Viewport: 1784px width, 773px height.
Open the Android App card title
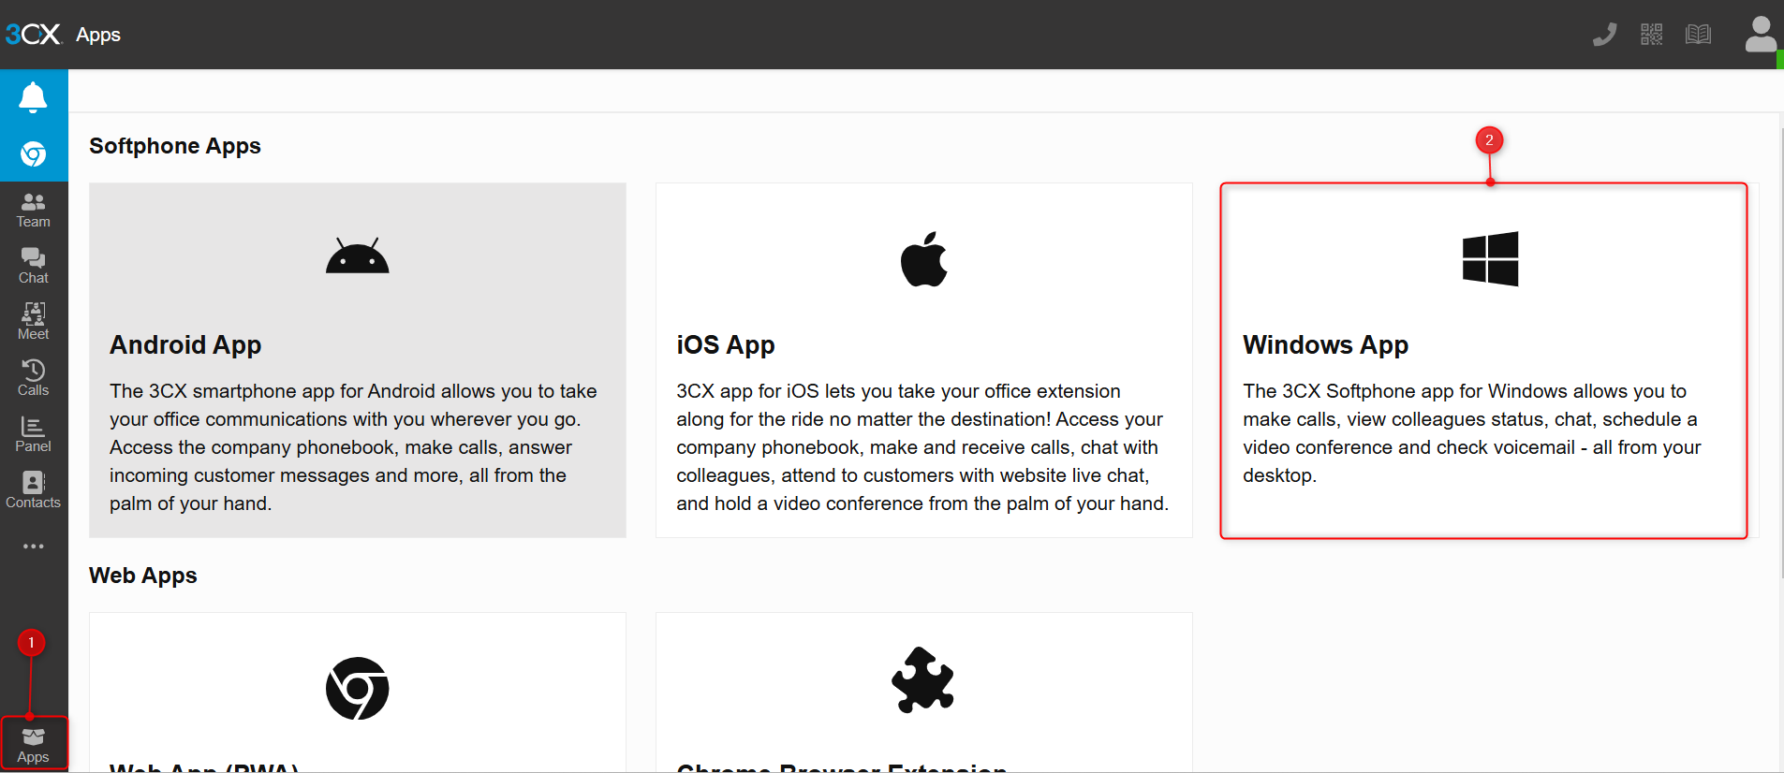click(185, 345)
